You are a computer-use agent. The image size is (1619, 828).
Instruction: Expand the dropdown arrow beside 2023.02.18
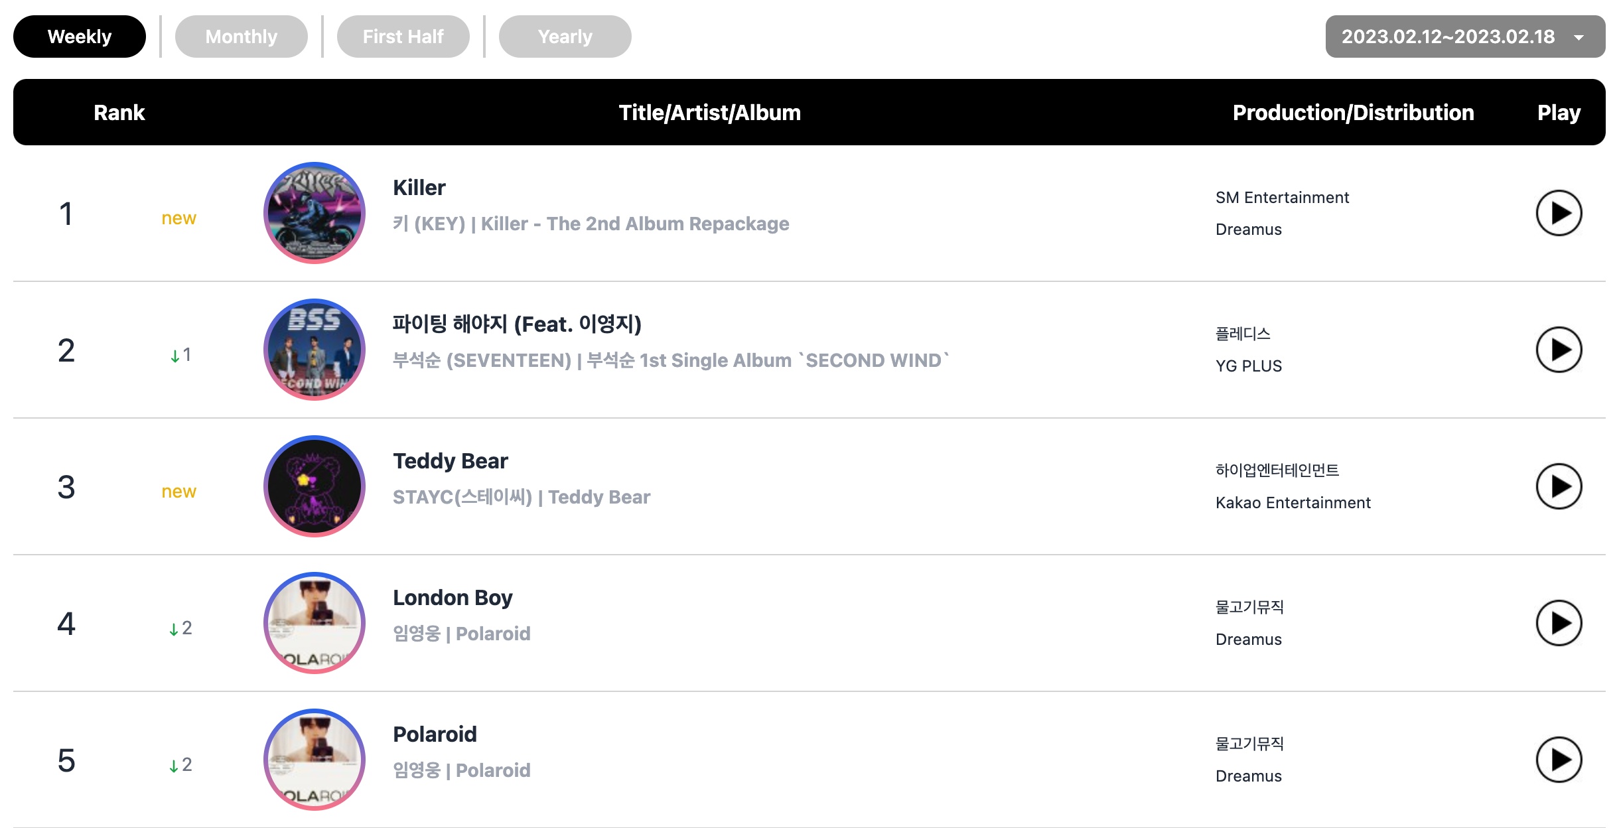click(x=1579, y=38)
